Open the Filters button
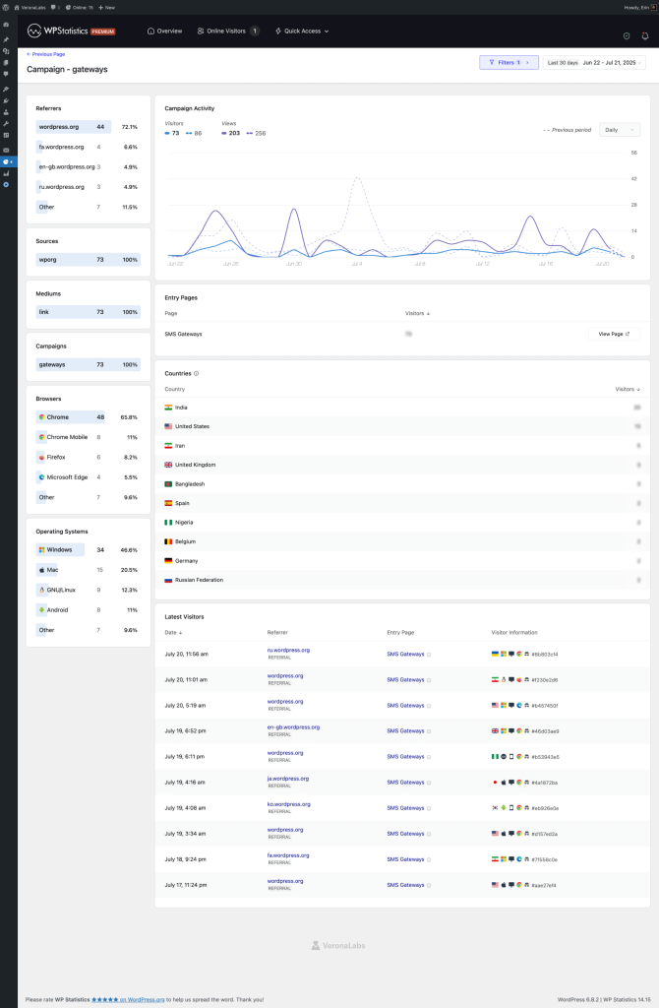The image size is (659, 1008). [x=509, y=62]
